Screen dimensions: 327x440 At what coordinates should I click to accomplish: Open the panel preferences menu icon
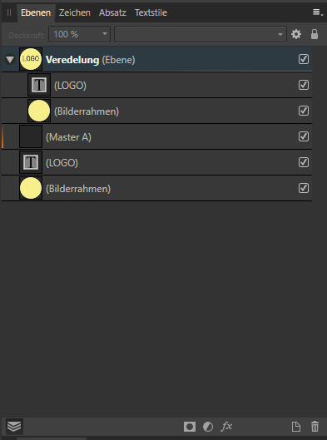coord(317,12)
